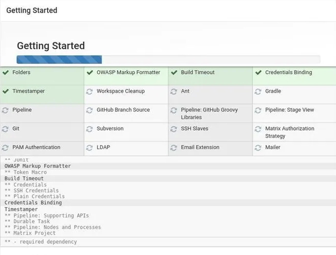Click the Durable Task log line

[x=27, y=221]
